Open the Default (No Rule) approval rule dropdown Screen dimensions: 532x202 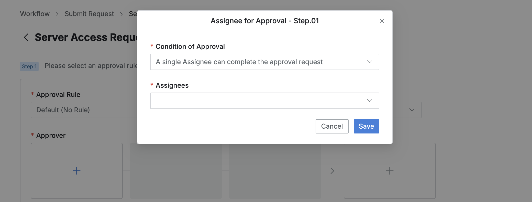coord(84,110)
